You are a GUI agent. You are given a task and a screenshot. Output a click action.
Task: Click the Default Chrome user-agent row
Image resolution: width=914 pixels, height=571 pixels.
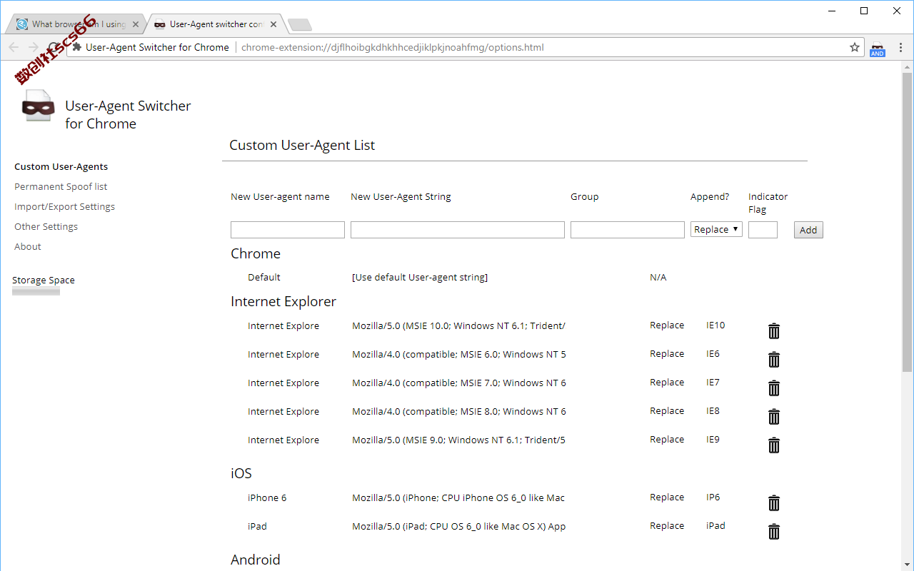[x=457, y=277]
